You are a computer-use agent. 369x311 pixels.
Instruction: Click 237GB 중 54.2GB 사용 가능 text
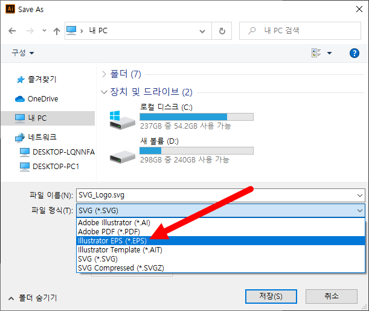point(185,126)
